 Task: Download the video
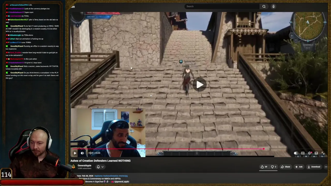coord(314,167)
